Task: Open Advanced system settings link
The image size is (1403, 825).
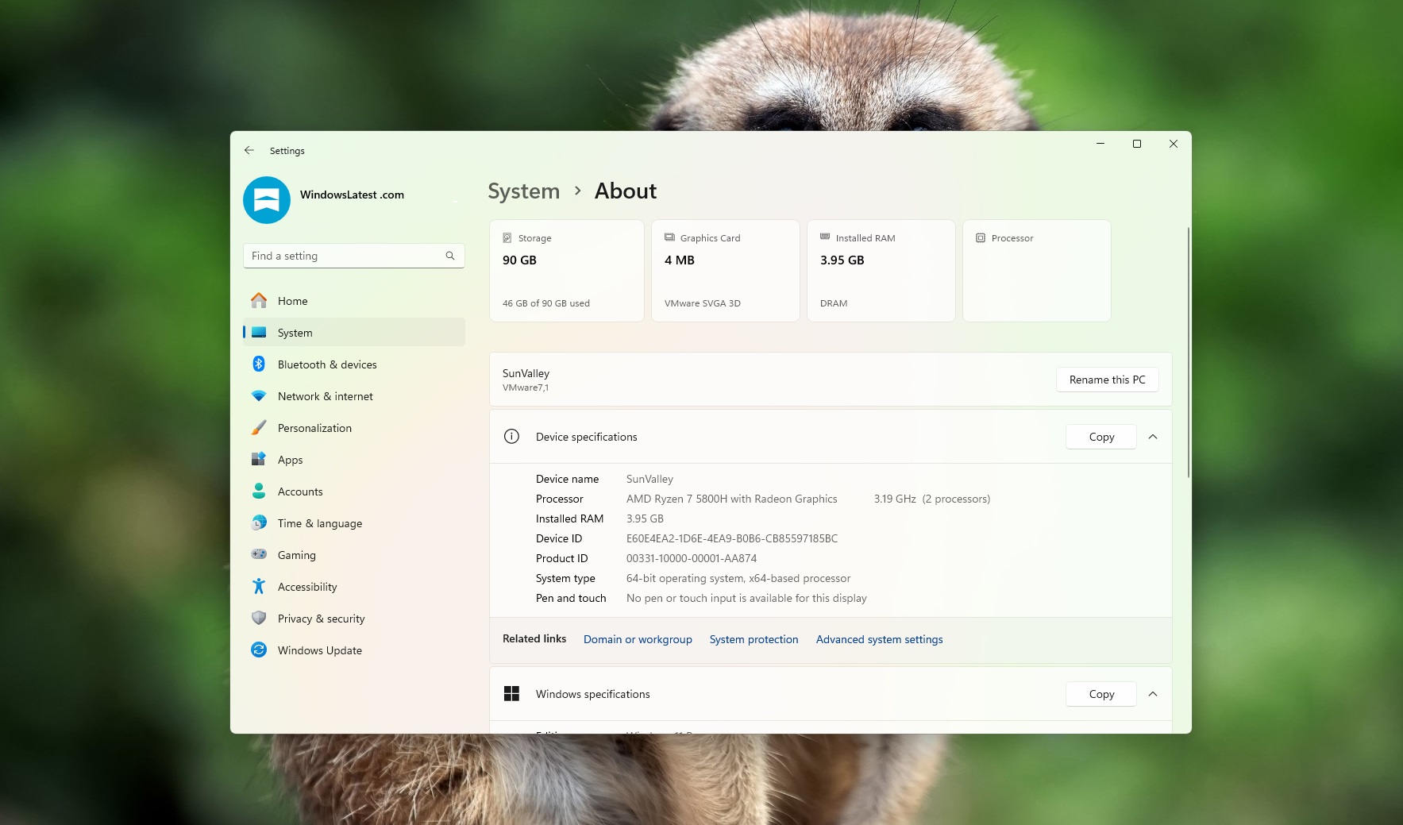Action: pyautogui.click(x=879, y=639)
